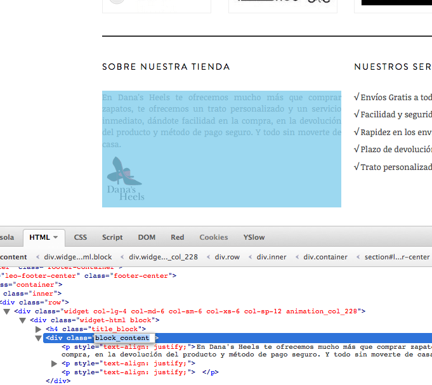The image size is (432, 385).
Task: Click the 'Plazo de devolución' service line
Action: 393,149
